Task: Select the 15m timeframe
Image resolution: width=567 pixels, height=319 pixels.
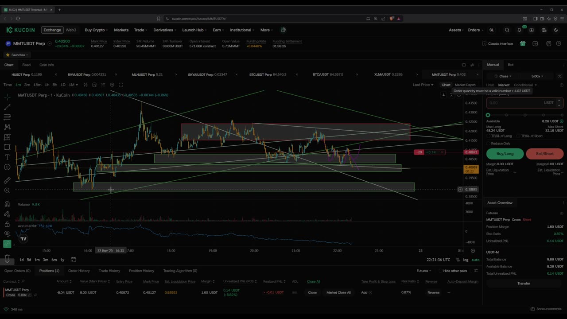Action: pyautogui.click(x=37, y=85)
